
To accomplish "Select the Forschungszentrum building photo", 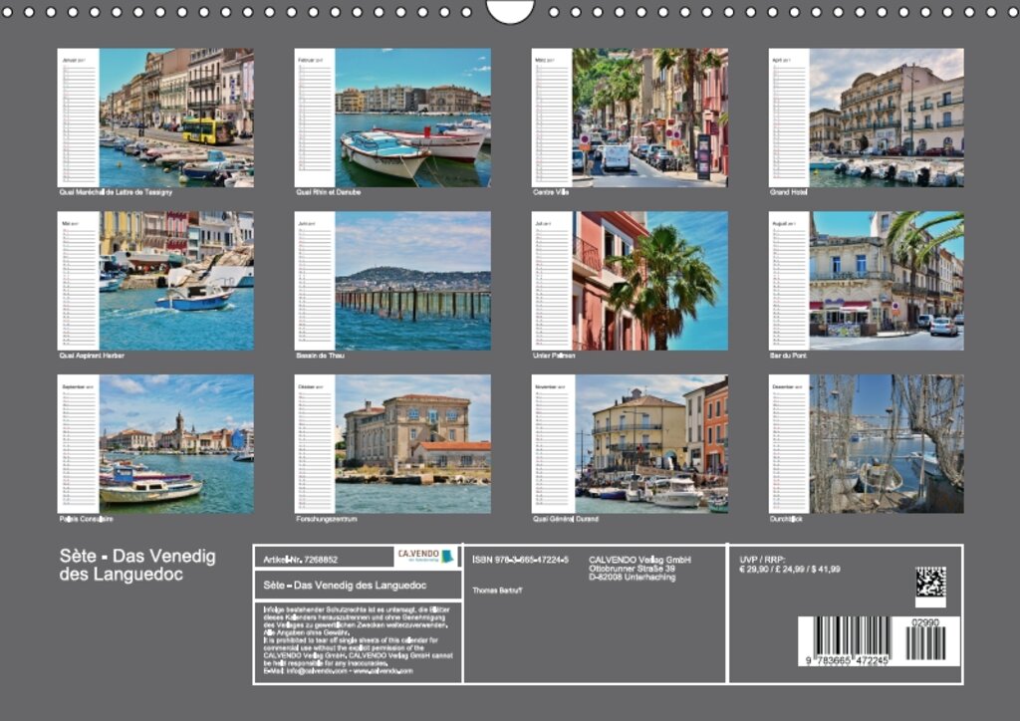I will pos(412,444).
